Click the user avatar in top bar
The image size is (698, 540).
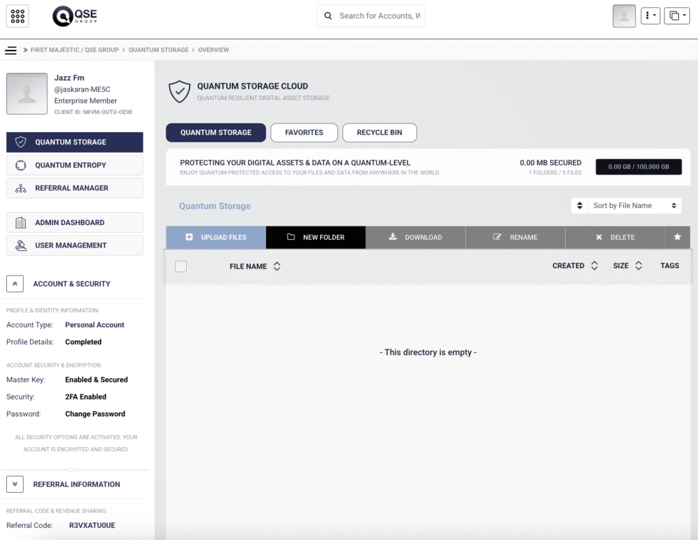coord(624,16)
